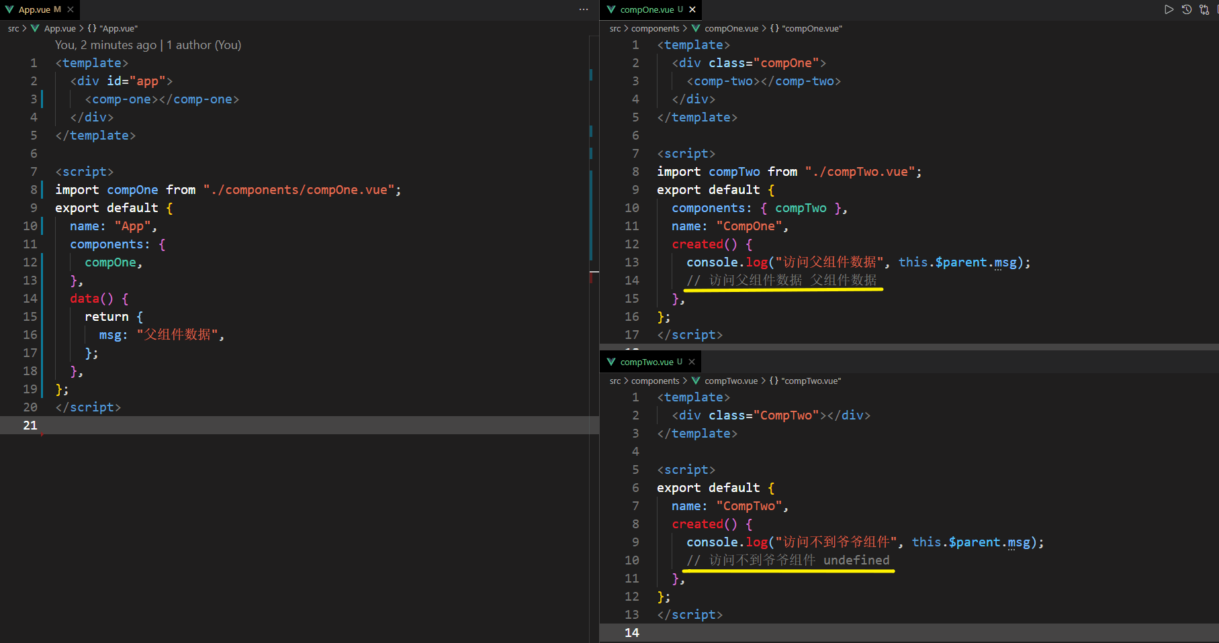Click the <comp-two></comp-two> tag
Image resolution: width=1219 pixels, height=643 pixels.
point(764,81)
